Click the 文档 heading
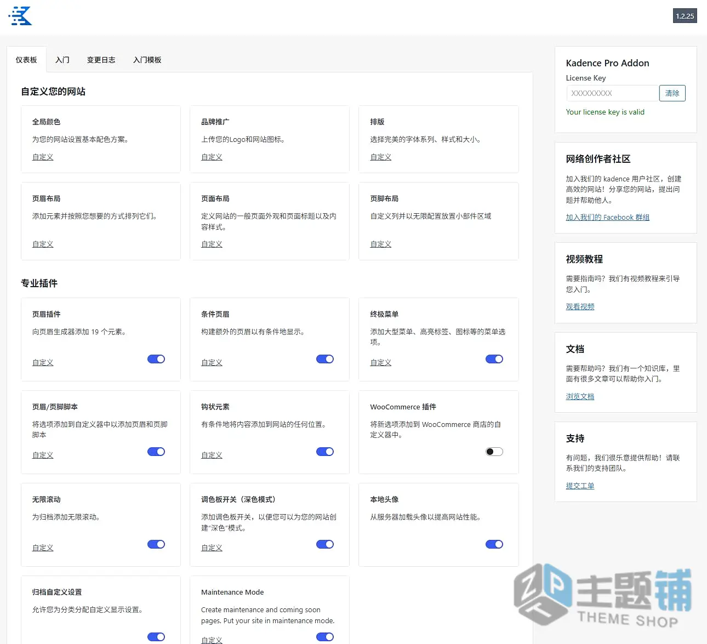707x644 pixels. coord(575,349)
